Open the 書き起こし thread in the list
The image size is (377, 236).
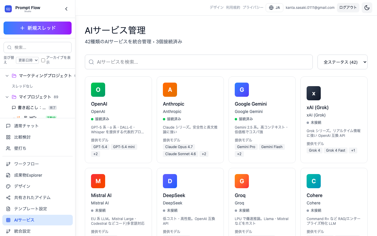(x=32, y=108)
